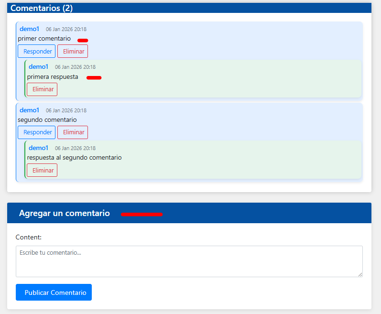The width and height of the screenshot is (381, 314).
Task: Click Responder under "primer comentario"
Action: pyautogui.click(x=36, y=51)
